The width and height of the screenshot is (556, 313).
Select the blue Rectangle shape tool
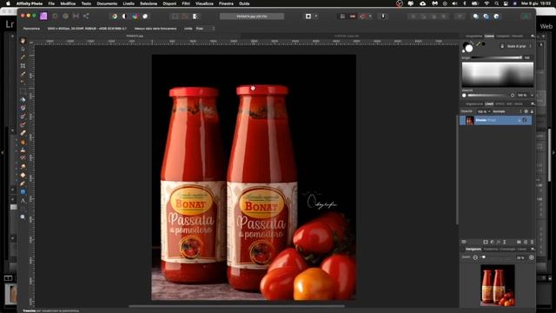(23, 192)
